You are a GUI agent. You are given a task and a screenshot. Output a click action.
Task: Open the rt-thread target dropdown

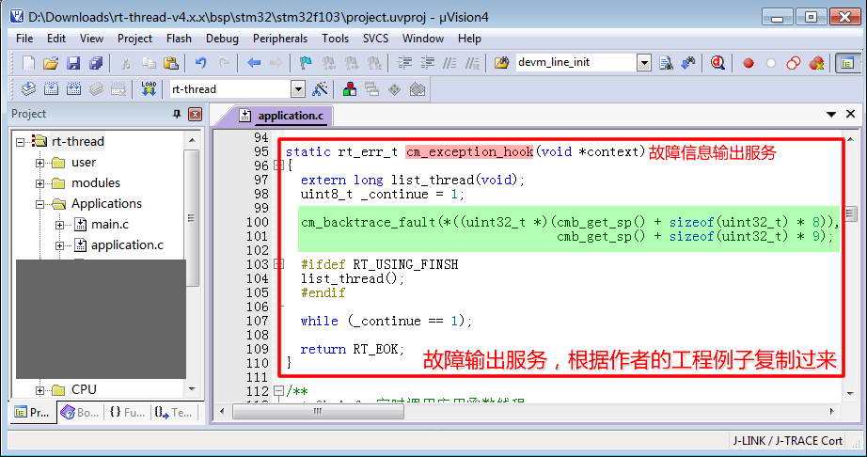[297, 89]
